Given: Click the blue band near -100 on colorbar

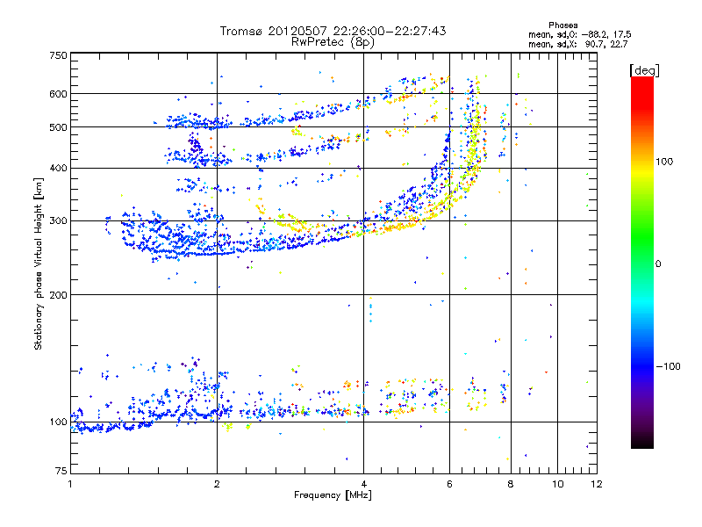Looking at the screenshot, I should [x=642, y=358].
